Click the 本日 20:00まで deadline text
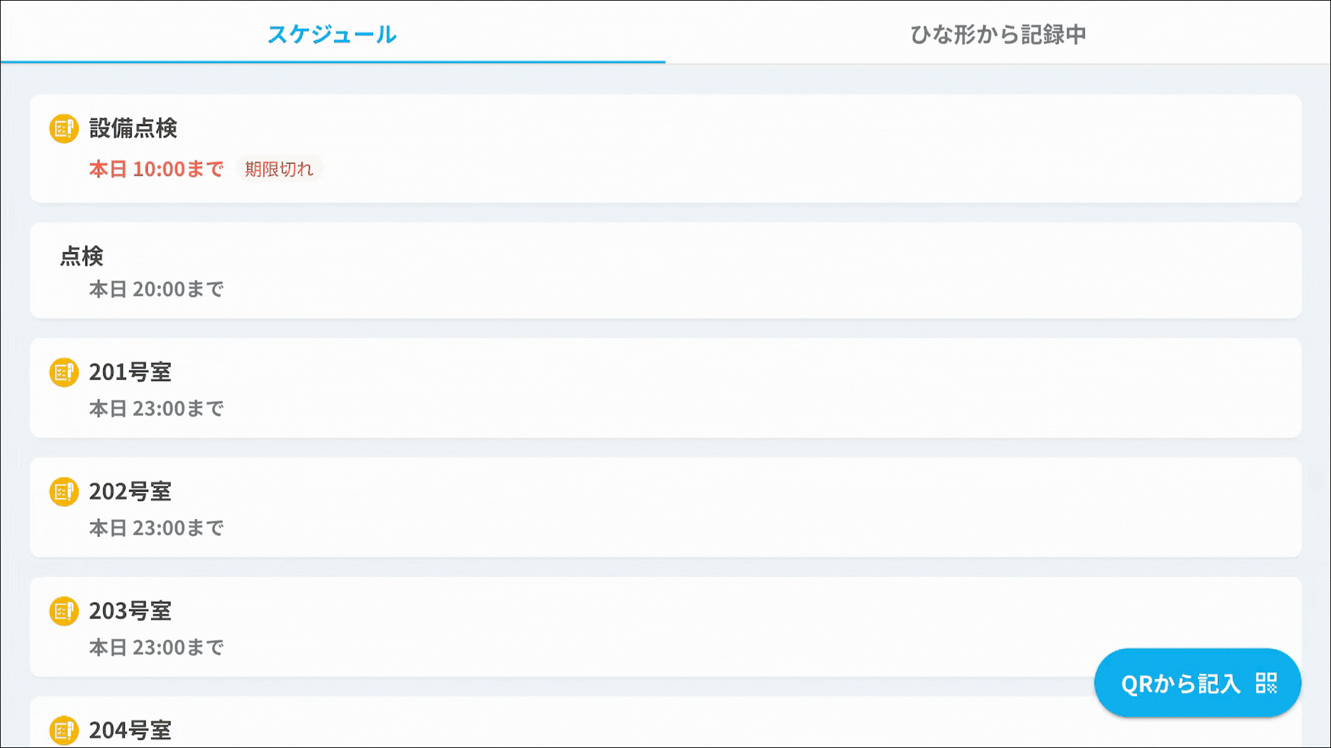The height and width of the screenshot is (748, 1331). (156, 289)
